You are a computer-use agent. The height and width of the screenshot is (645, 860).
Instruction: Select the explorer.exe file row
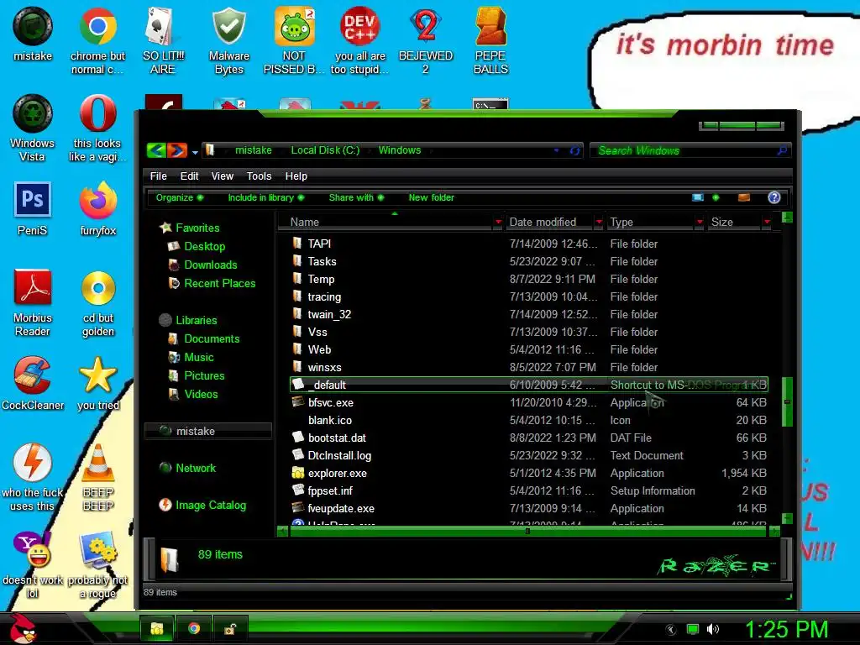pyautogui.click(x=529, y=474)
